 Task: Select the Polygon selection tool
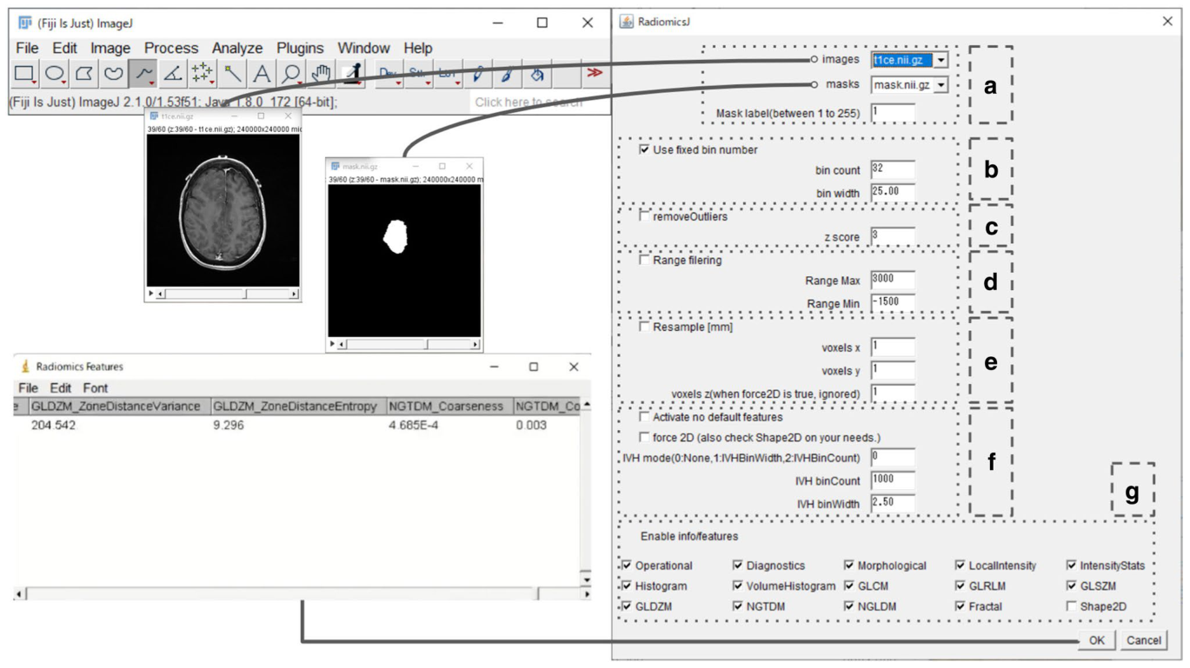click(x=83, y=74)
